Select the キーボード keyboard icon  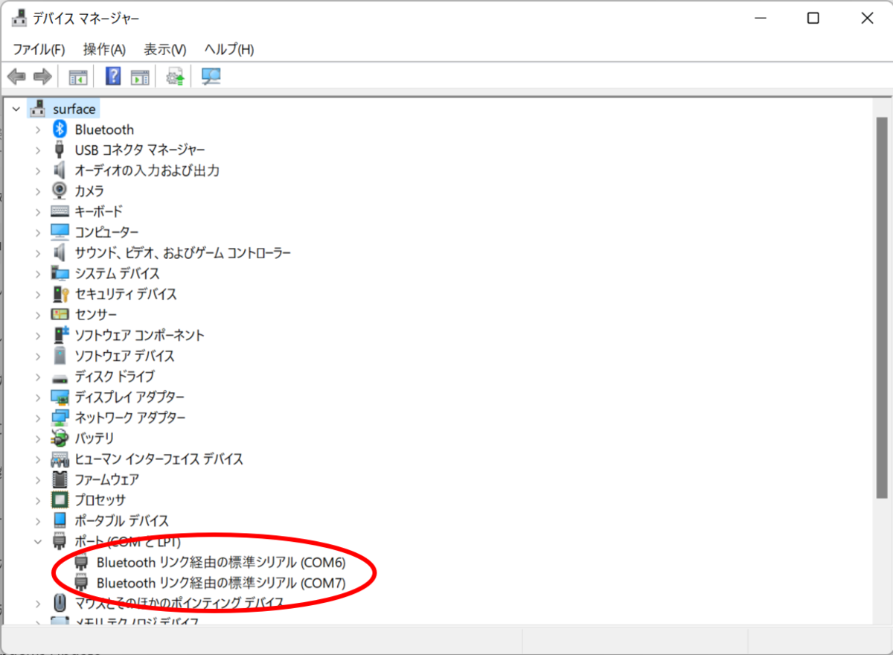pyautogui.click(x=60, y=211)
